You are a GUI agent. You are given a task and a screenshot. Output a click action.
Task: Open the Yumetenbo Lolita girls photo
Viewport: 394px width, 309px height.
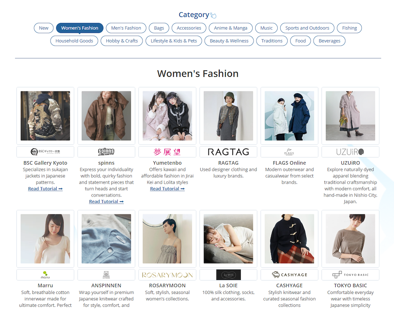[x=167, y=116]
